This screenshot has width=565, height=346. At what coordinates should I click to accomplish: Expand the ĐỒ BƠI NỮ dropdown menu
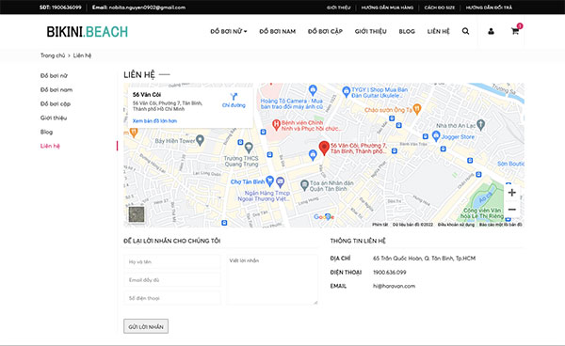229,32
